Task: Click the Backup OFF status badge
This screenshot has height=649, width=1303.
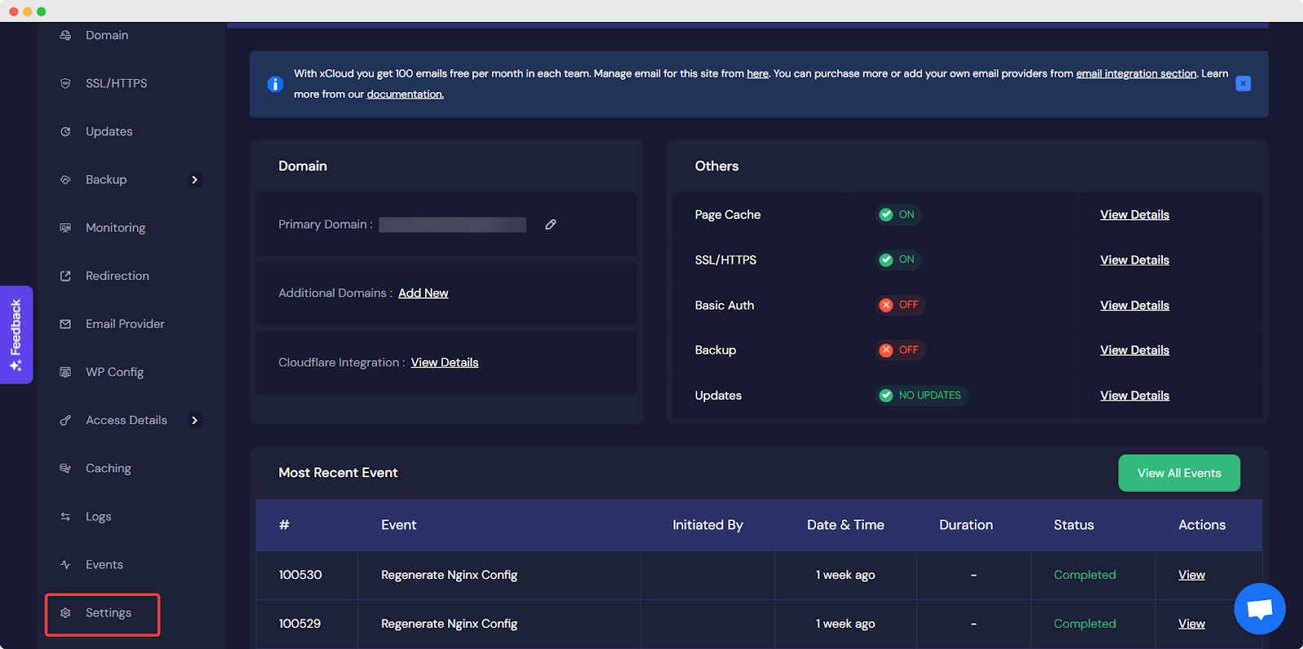Action: click(899, 350)
